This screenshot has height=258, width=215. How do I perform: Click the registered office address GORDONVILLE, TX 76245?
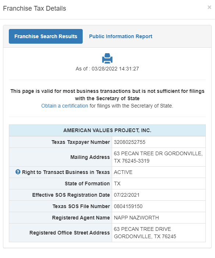145,233
